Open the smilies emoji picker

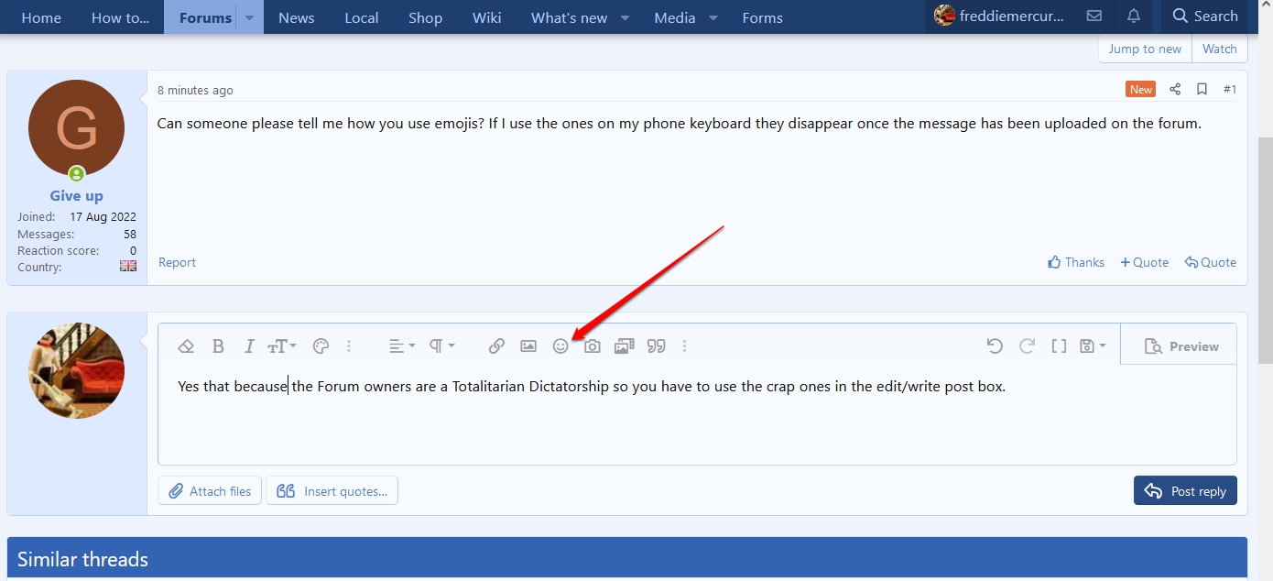pos(560,346)
